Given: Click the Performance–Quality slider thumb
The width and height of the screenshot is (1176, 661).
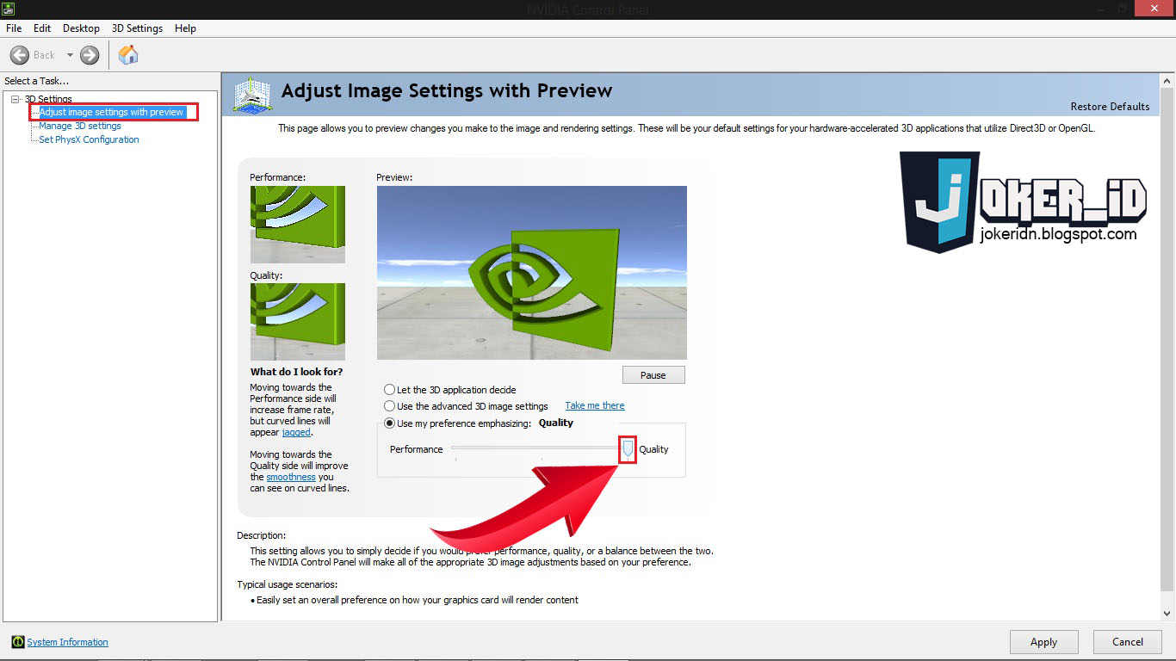Looking at the screenshot, I should [628, 448].
